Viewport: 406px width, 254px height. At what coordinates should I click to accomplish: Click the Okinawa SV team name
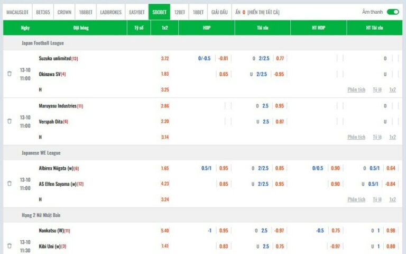[x=49, y=74]
